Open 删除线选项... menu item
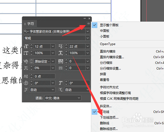The image size is (164, 132). tap(109, 129)
